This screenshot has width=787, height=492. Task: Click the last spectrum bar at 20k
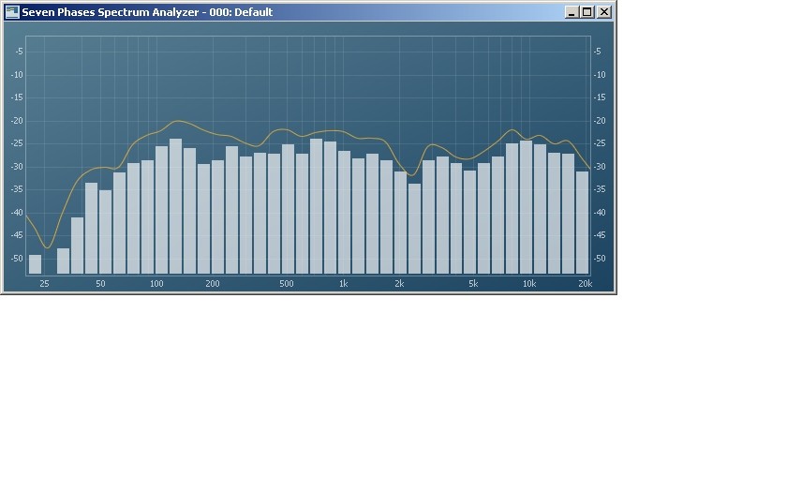point(582,223)
